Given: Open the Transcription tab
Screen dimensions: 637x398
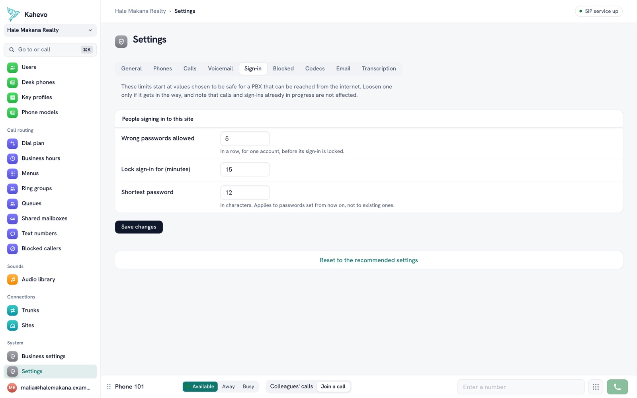Looking at the screenshot, I should [x=379, y=68].
